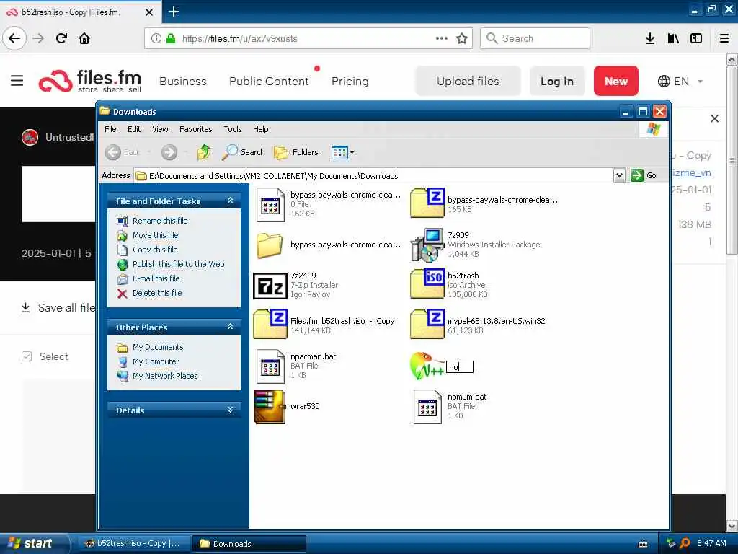
Task: Open the EN language dropdown
Action: [x=680, y=81]
